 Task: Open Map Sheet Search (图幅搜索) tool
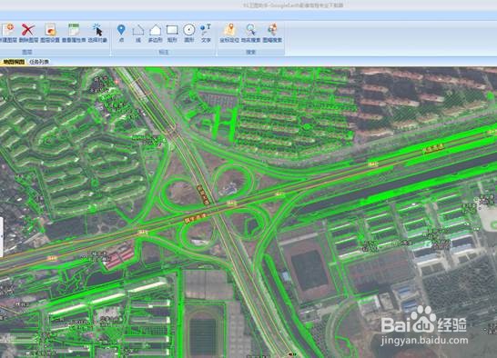272,33
